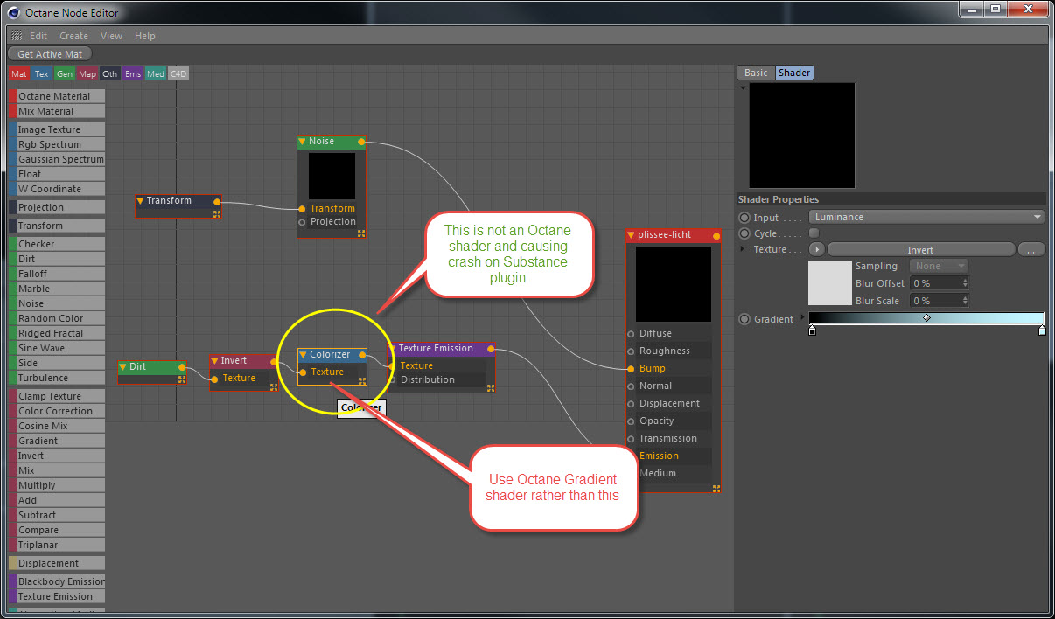Screen dimensions: 1055x619
Task: Select the right white gradient knot
Action: tap(1042, 330)
